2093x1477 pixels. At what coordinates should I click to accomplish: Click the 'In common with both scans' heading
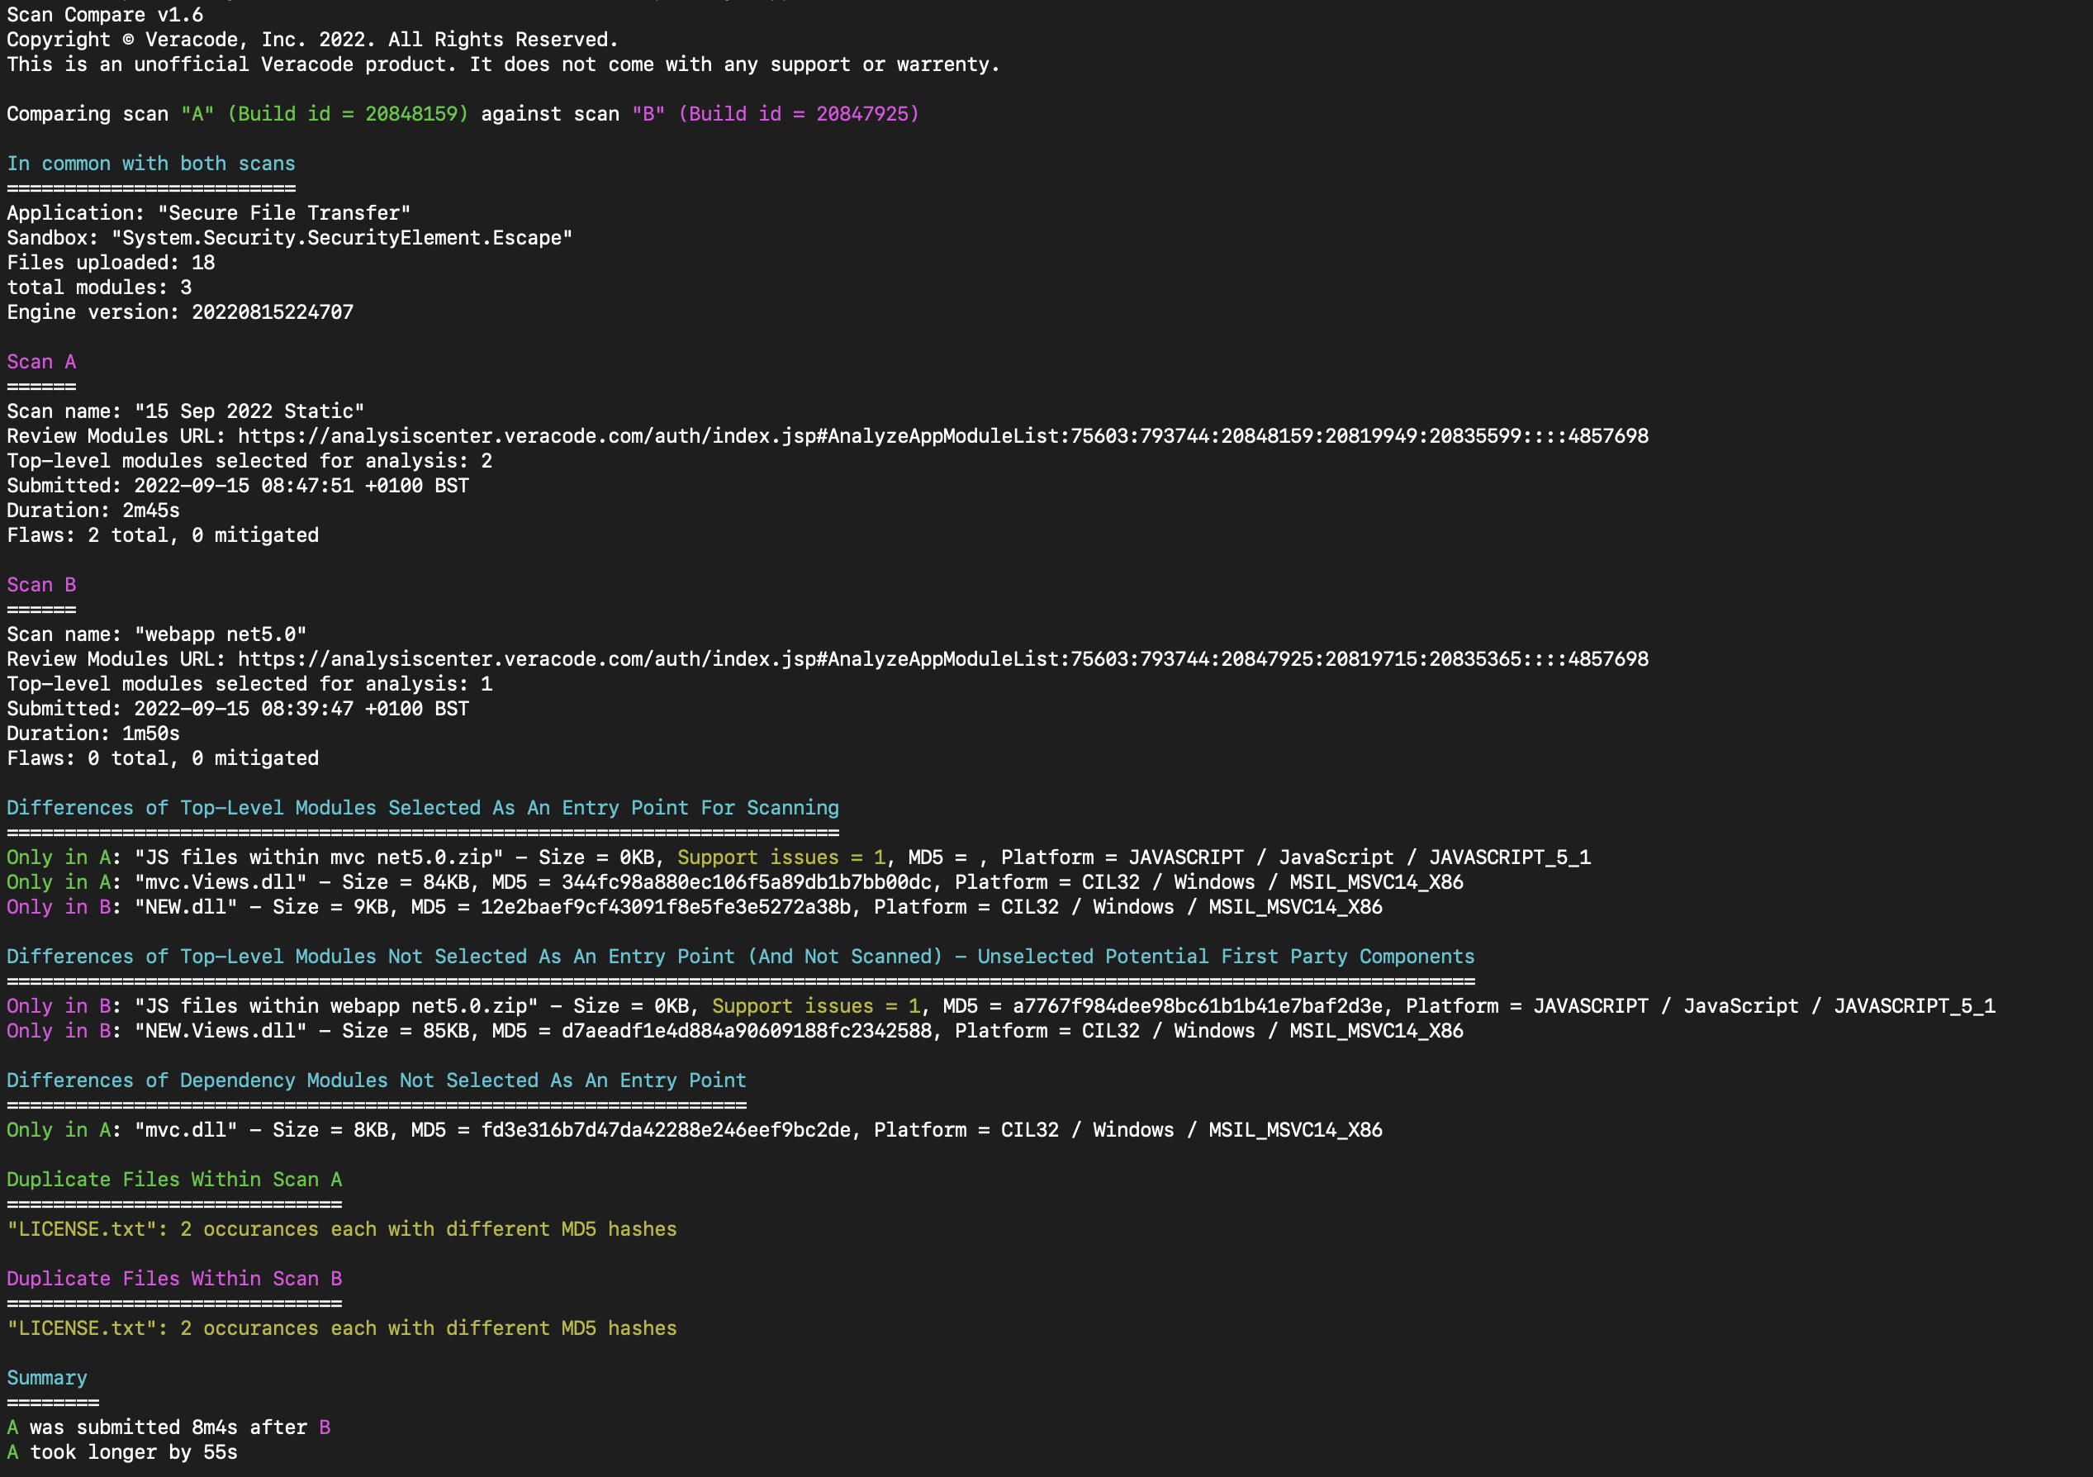click(150, 164)
